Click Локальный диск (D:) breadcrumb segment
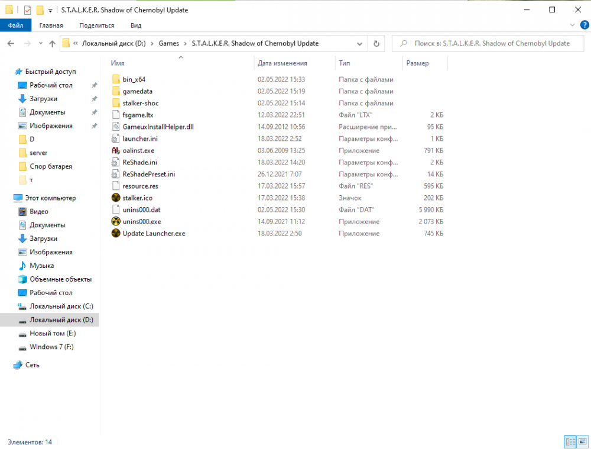591x449 pixels. coord(114,43)
